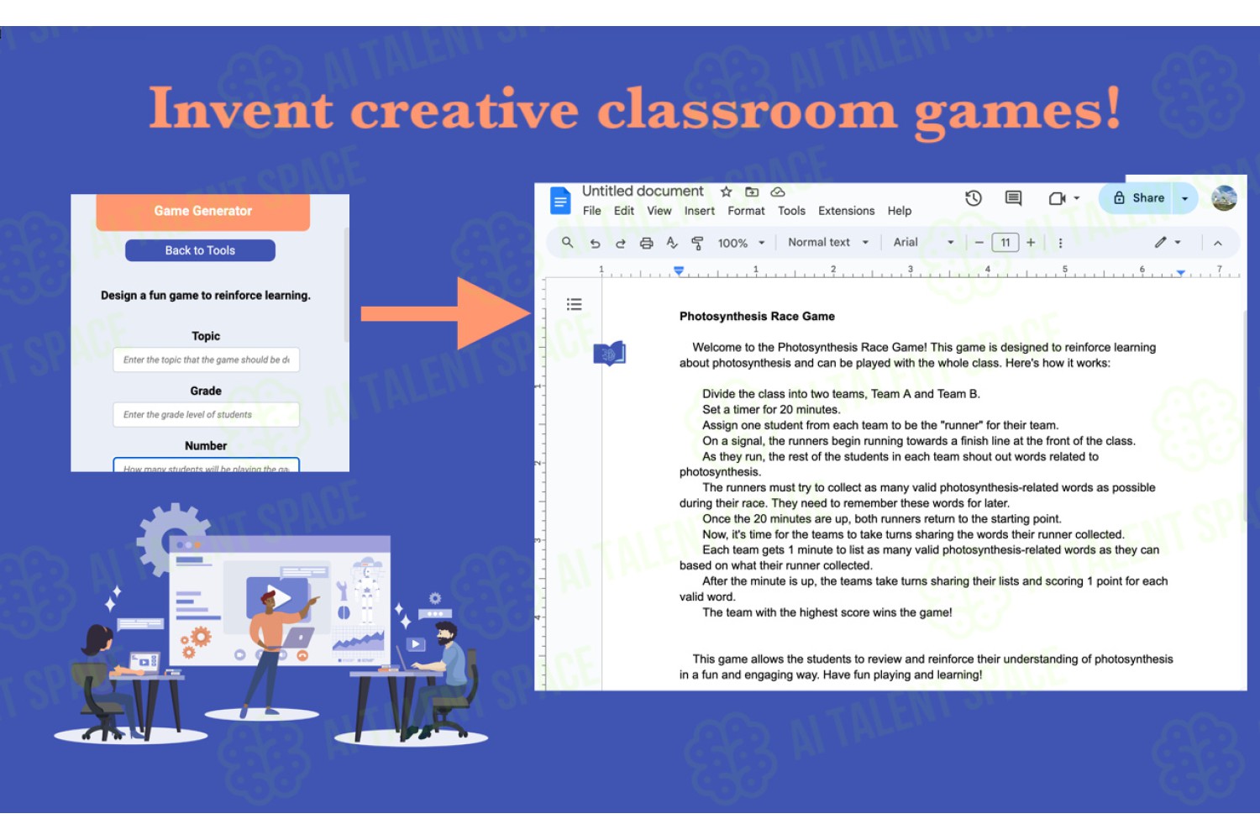
Task: Print the document
Action: coord(646,244)
